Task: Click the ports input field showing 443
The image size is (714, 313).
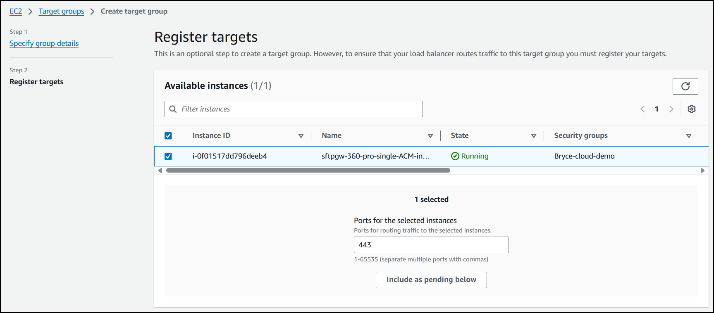Action: click(431, 245)
